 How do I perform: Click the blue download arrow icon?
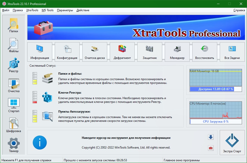coord(210,137)
